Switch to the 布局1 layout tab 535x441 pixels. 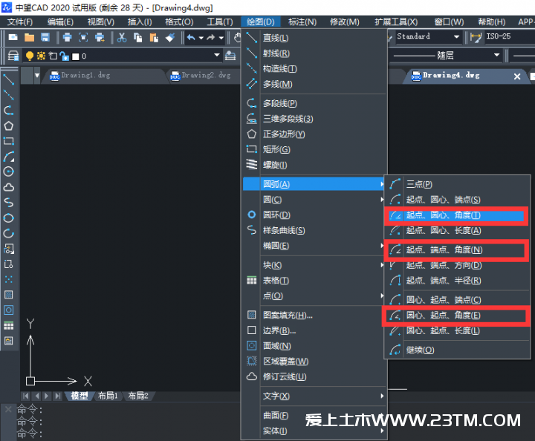(x=108, y=396)
